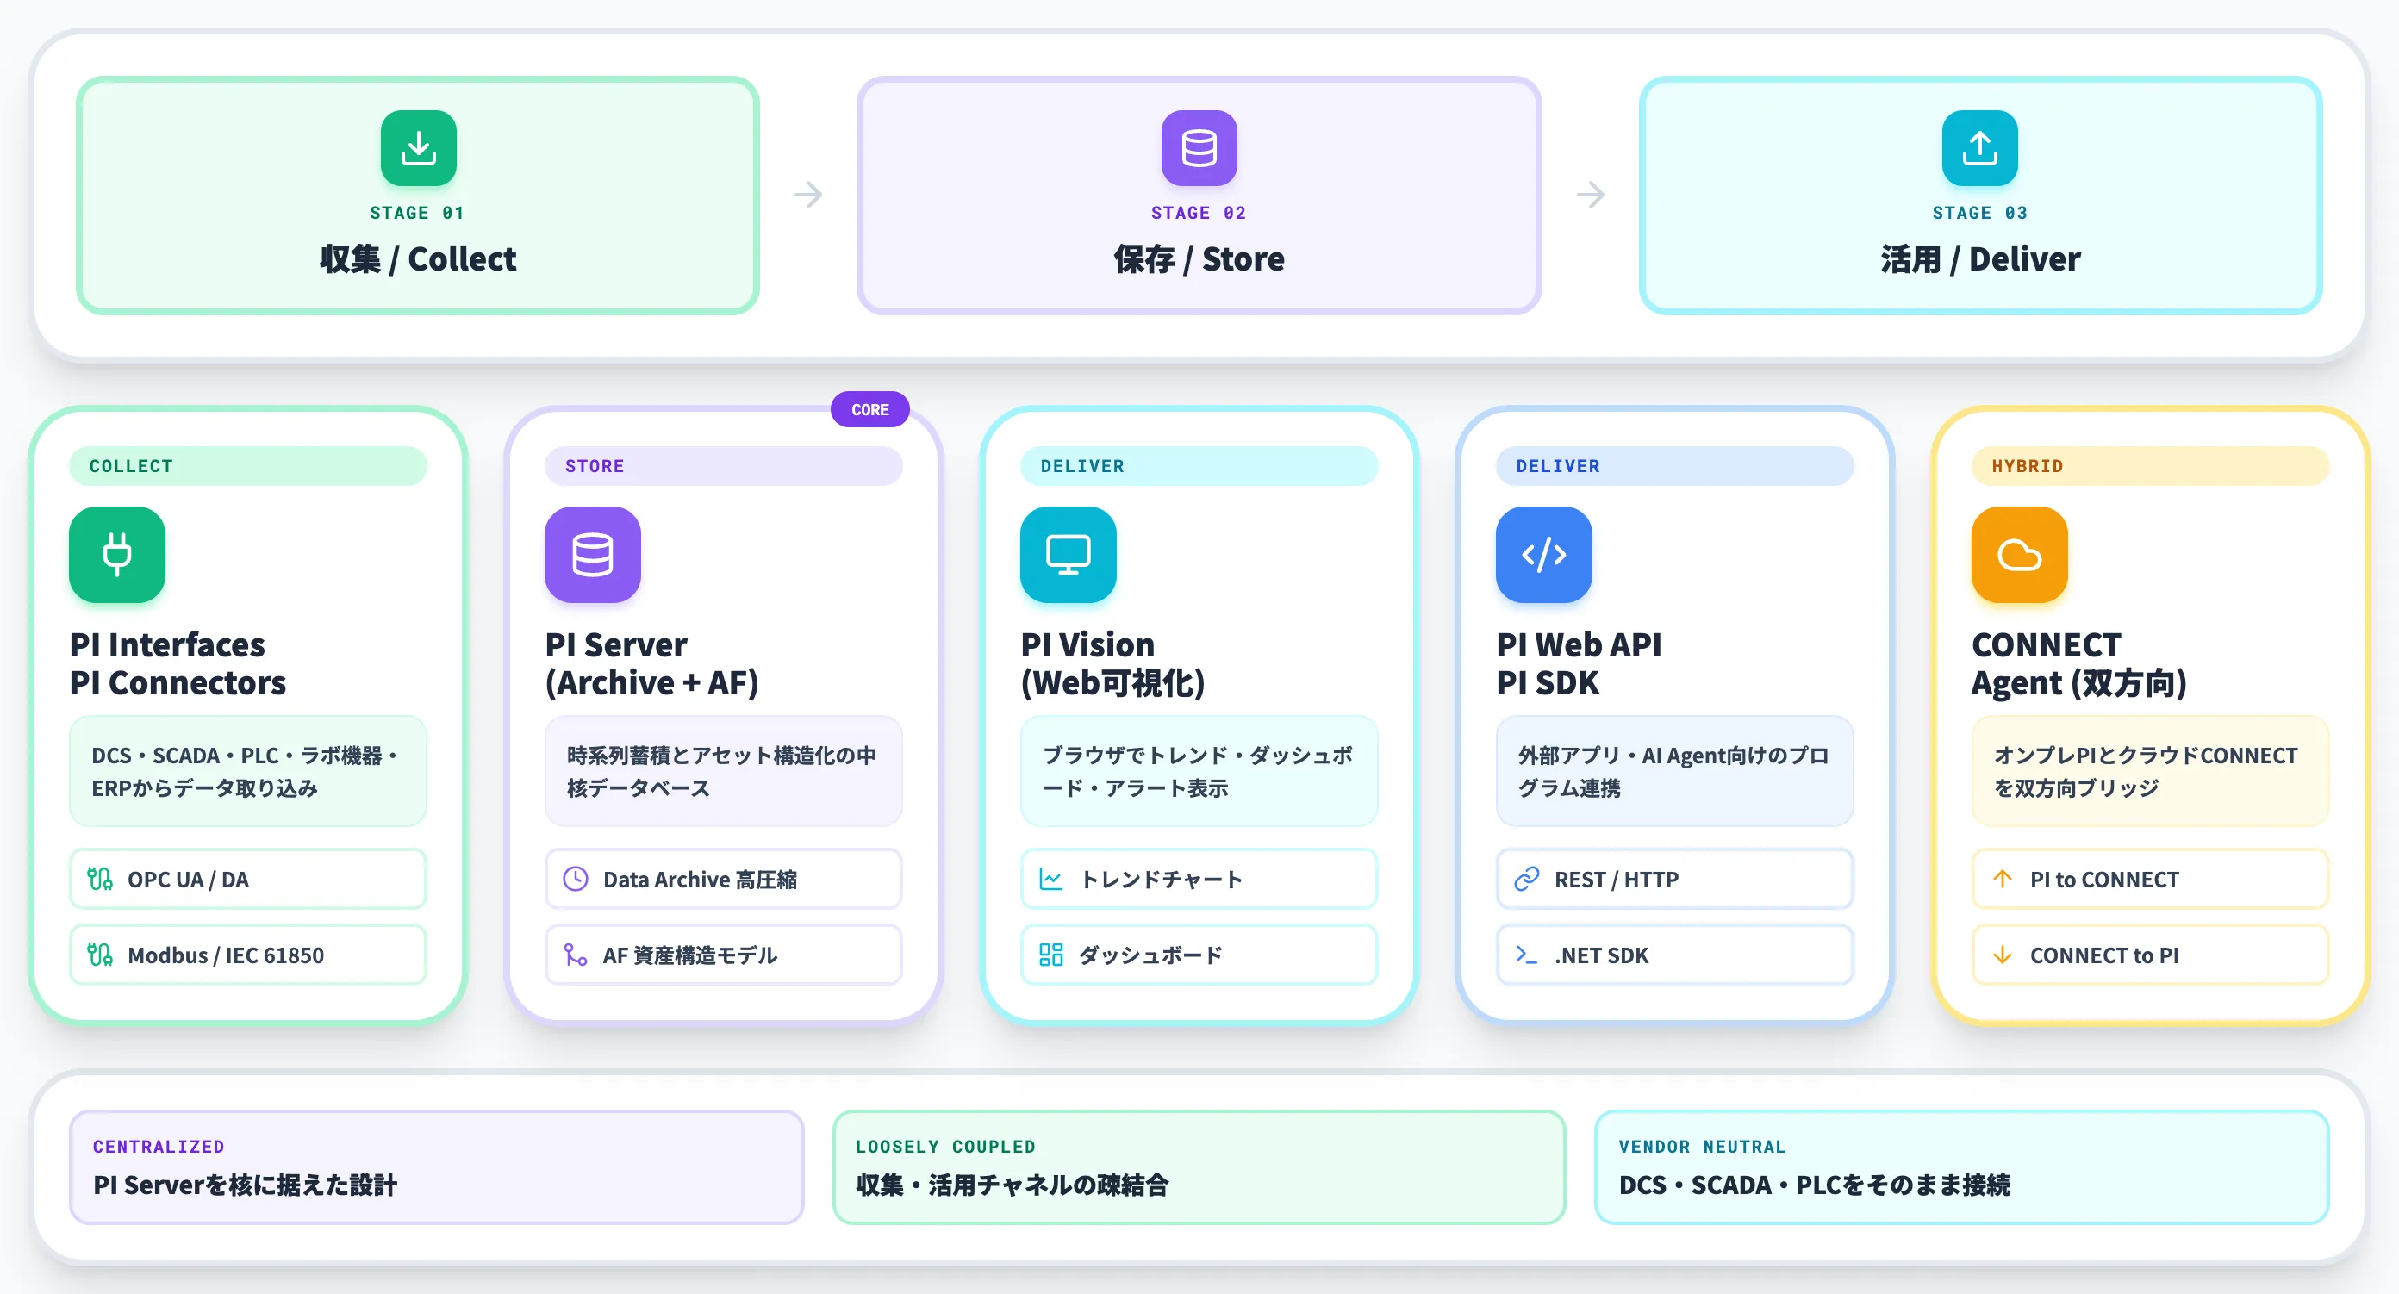Click the icon beside Modbus / IEC 61850

(x=100, y=955)
